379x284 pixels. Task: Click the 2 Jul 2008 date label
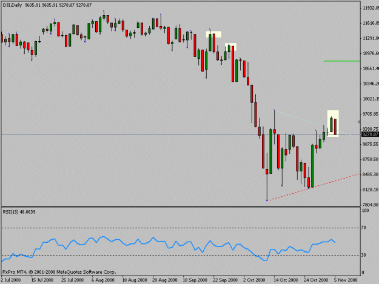pyautogui.click(x=11, y=280)
